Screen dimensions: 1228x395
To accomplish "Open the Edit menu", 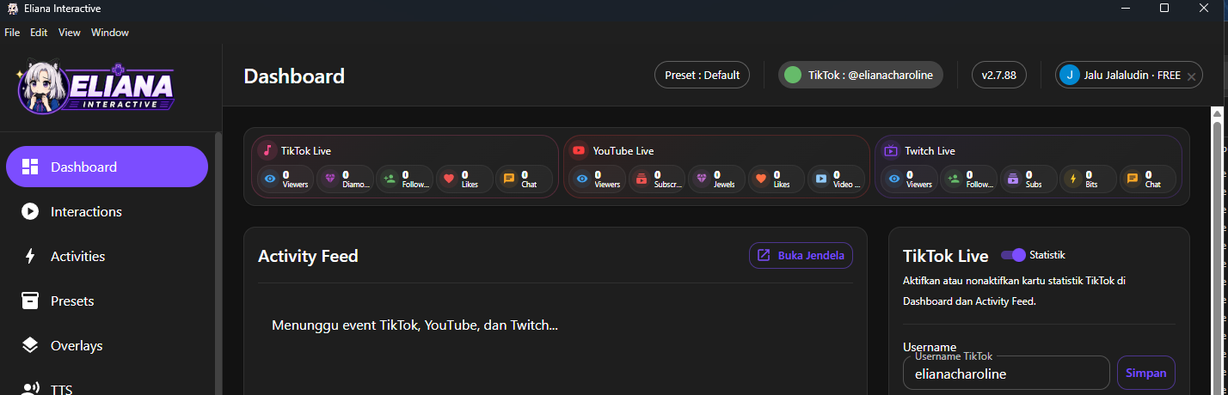I will click(x=39, y=33).
